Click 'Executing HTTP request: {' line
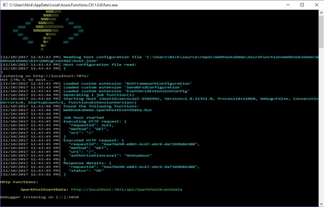 pos(95,121)
